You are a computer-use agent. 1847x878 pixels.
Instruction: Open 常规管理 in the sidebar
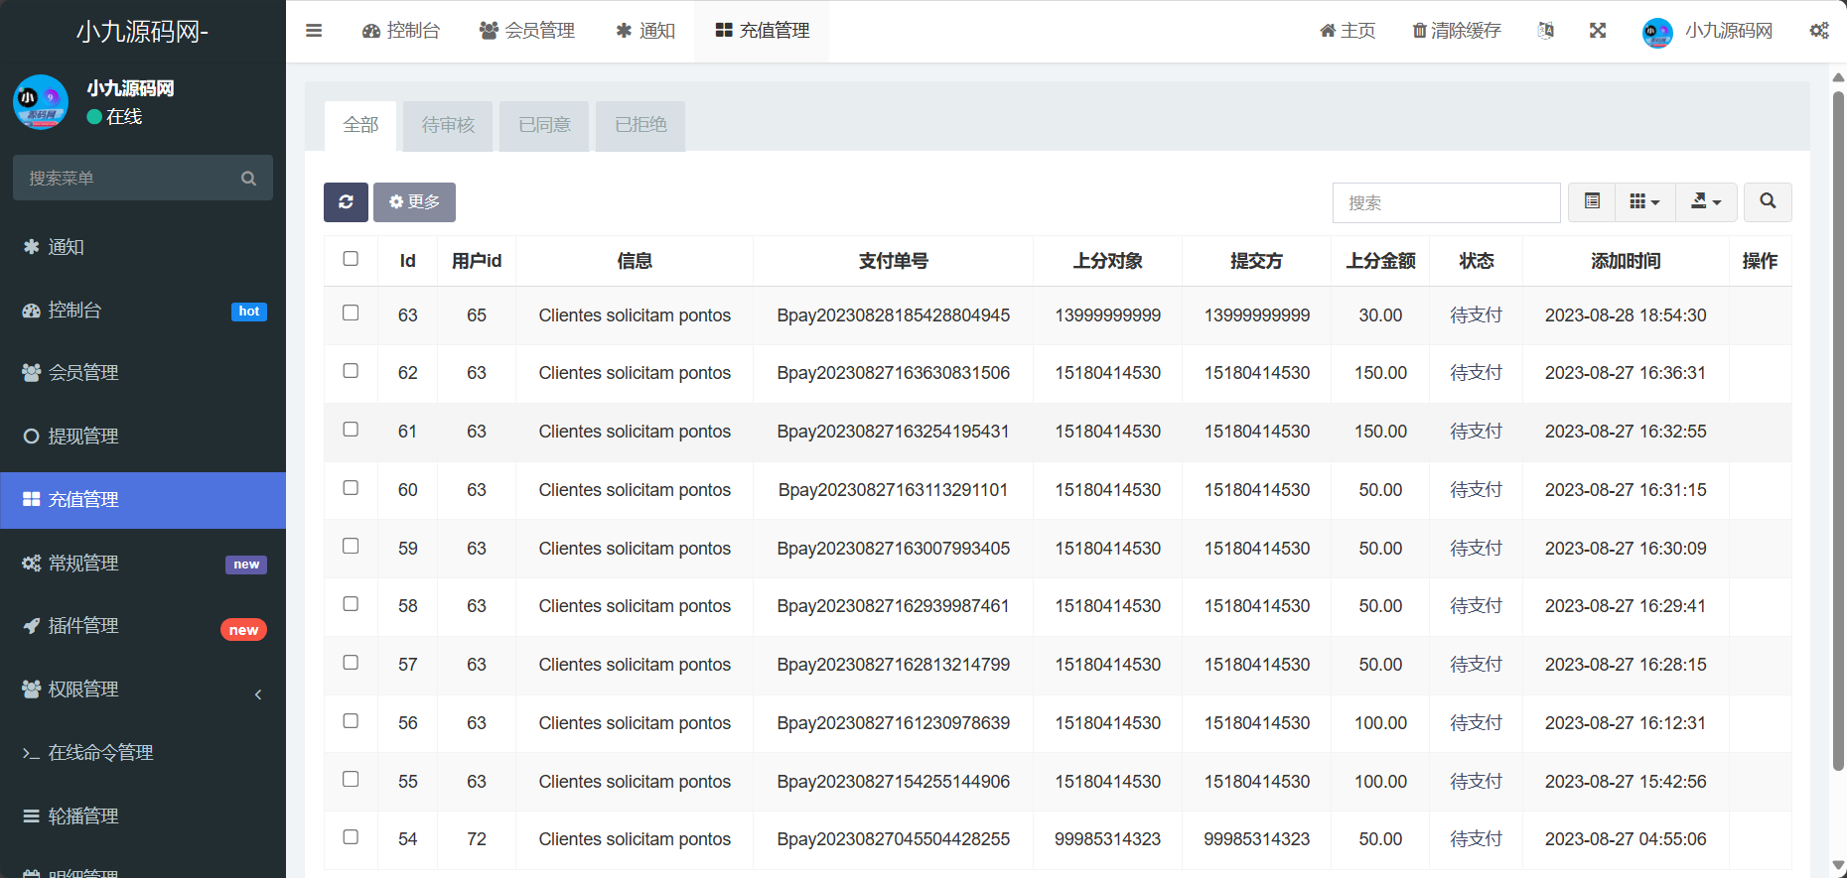point(143,564)
